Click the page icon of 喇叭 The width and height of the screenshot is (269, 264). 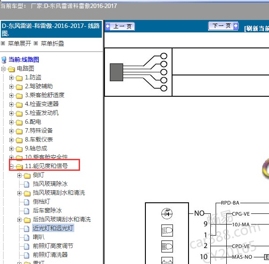[x=27, y=238]
